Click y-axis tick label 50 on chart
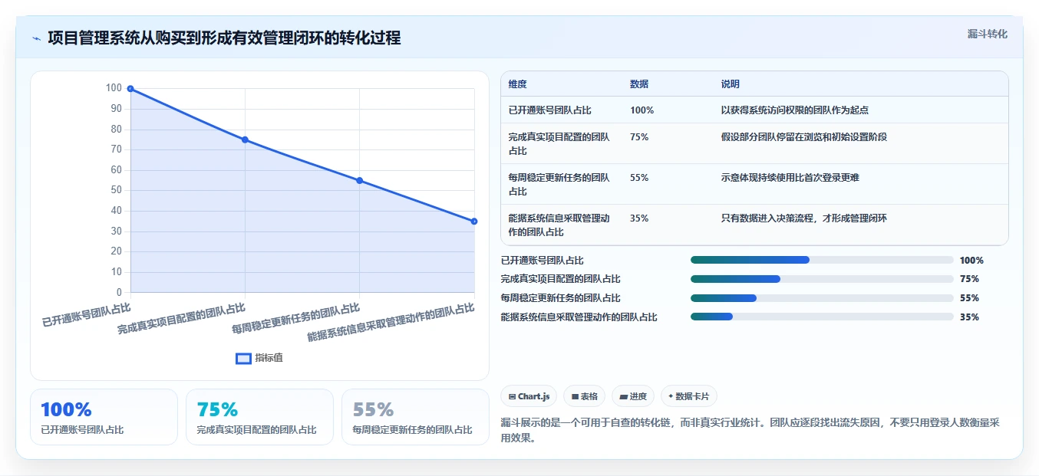Screen dimensions: 1039x476 (x=116, y=190)
